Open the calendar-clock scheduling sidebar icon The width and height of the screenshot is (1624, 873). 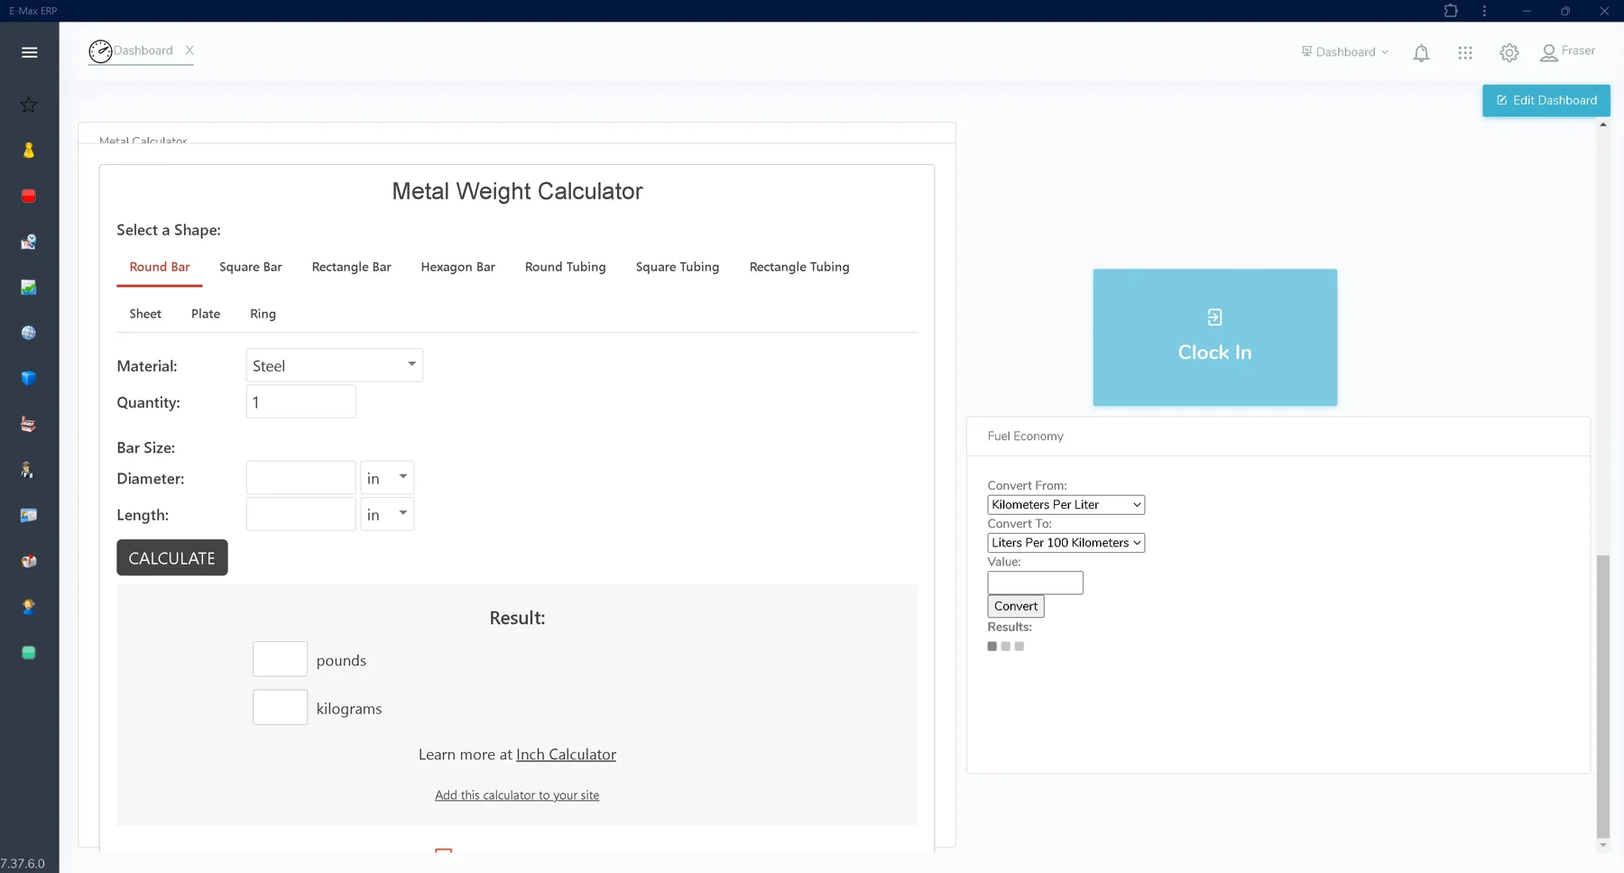[x=29, y=242]
